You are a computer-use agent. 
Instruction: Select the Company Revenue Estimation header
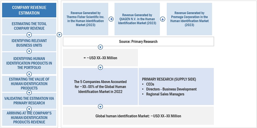[30, 10]
